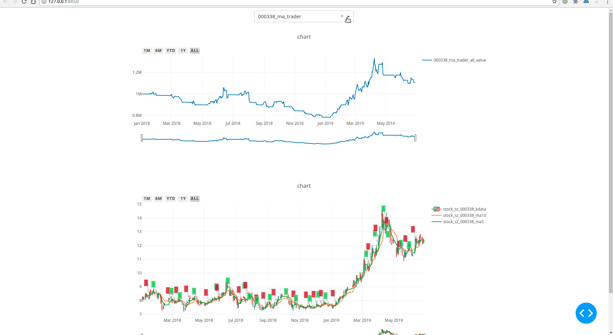Viewport: 613px width, 335px height.
Task: Reload the page with the refresh icon
Action: click(x=24, y=2)
